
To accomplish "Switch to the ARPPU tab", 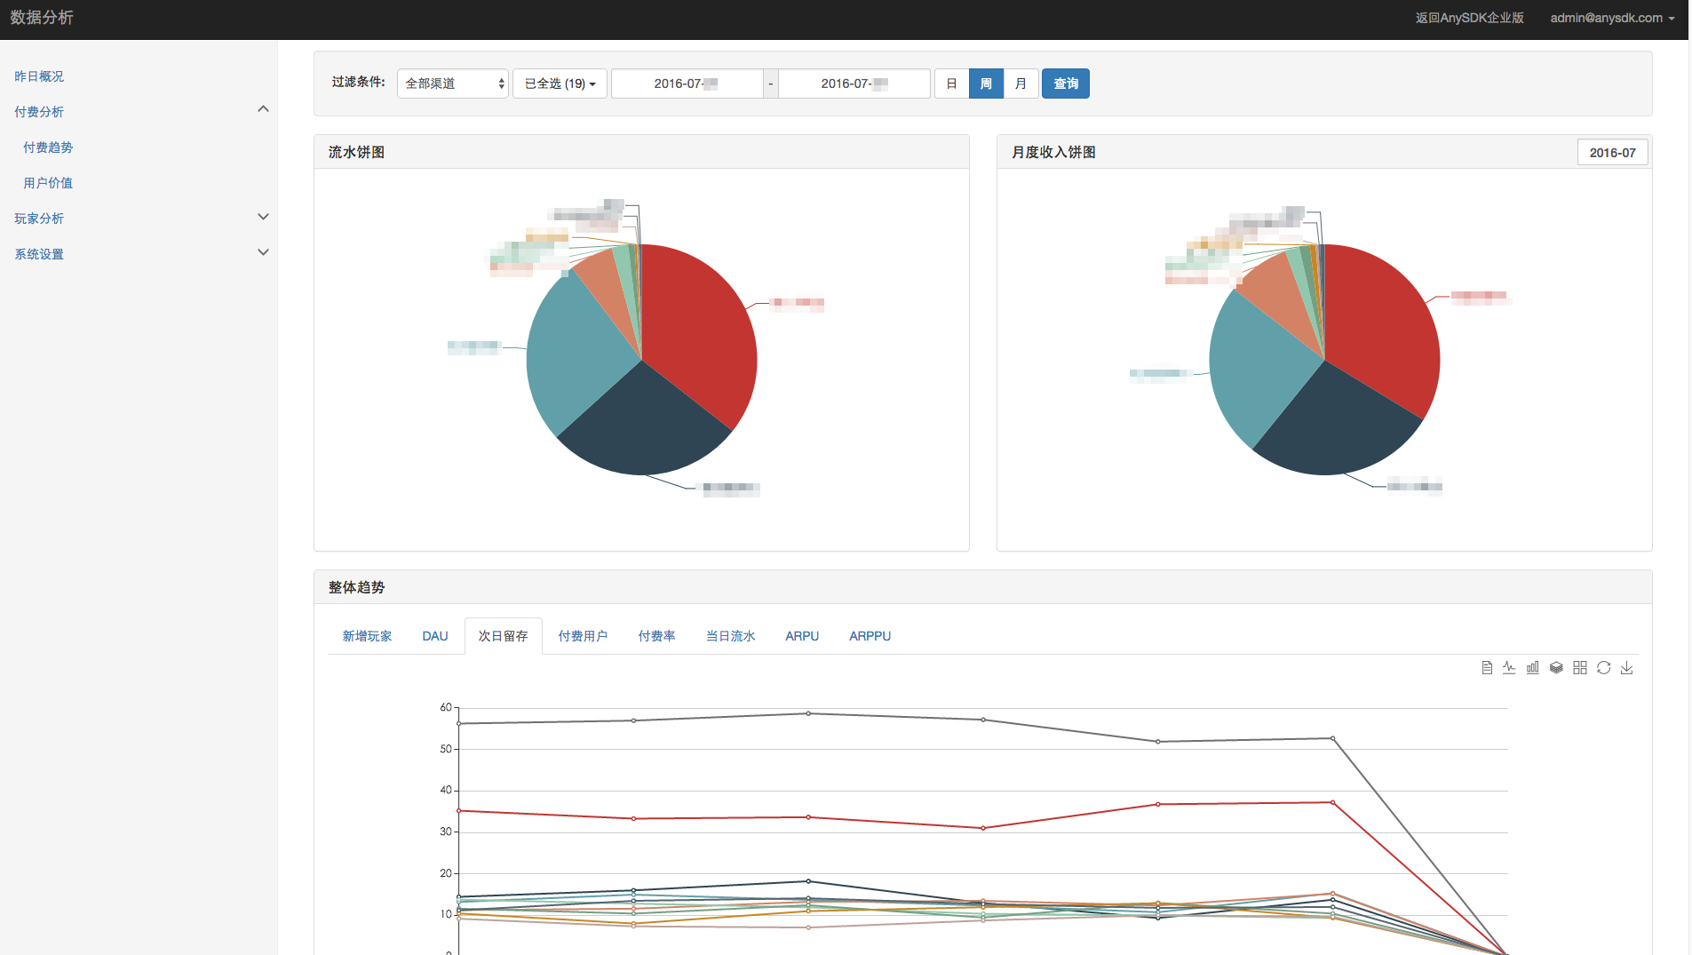I will 870,636.
